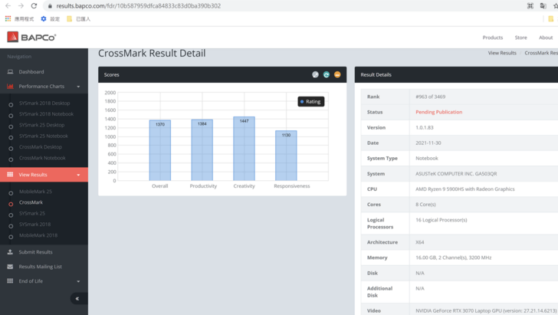Click the End of Life grid icon
Image resolution: width=558 pixels, height=315 pixels.
(10, 281)
